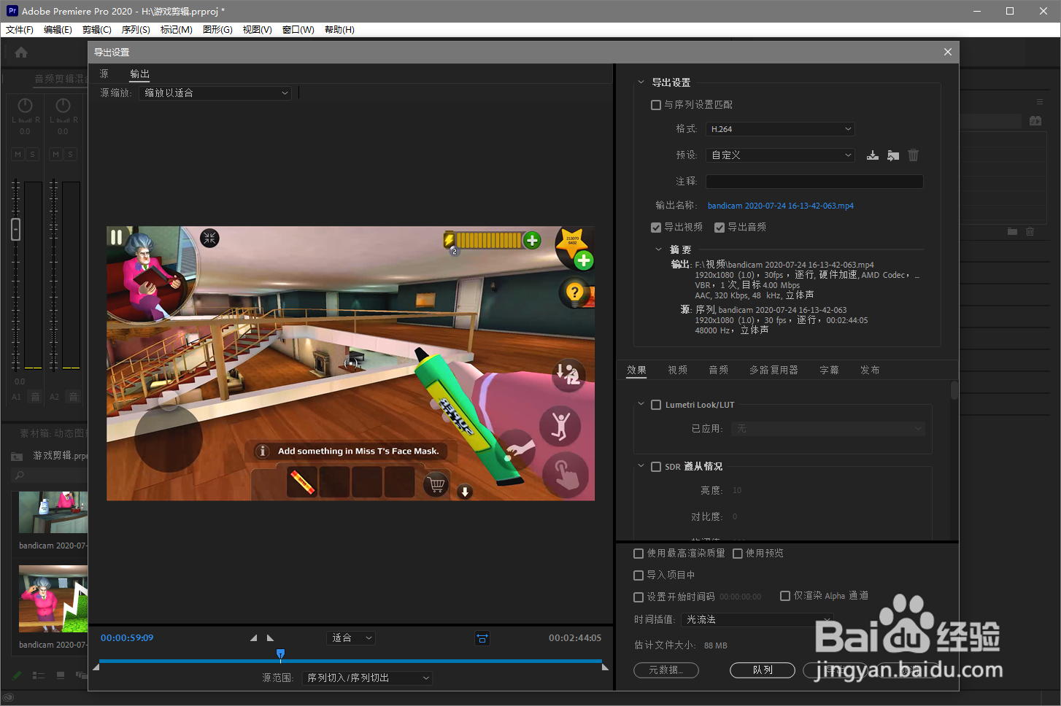This screenshot has width=1061, height=706.
Task: Switch to the 视频 tab
Action: coord(678,371)
